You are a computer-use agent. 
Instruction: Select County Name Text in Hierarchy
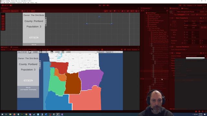[x=159, y=34]
